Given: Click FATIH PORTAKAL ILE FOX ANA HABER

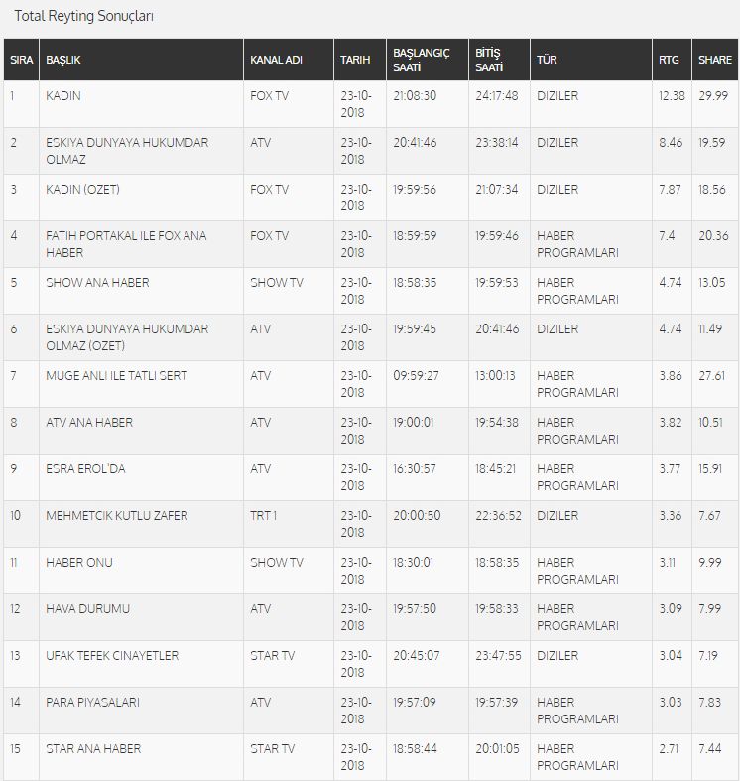Looking at the screenshot, I should click(x=126, y=244).
